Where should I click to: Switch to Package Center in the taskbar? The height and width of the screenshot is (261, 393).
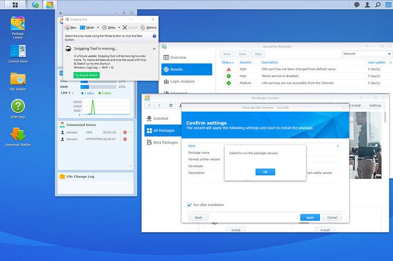[x=50, y=5]
